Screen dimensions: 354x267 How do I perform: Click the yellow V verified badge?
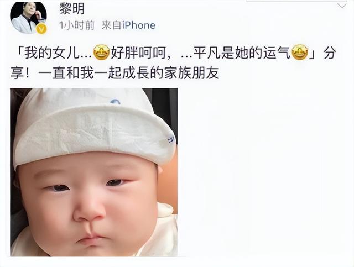coord(42,28)
